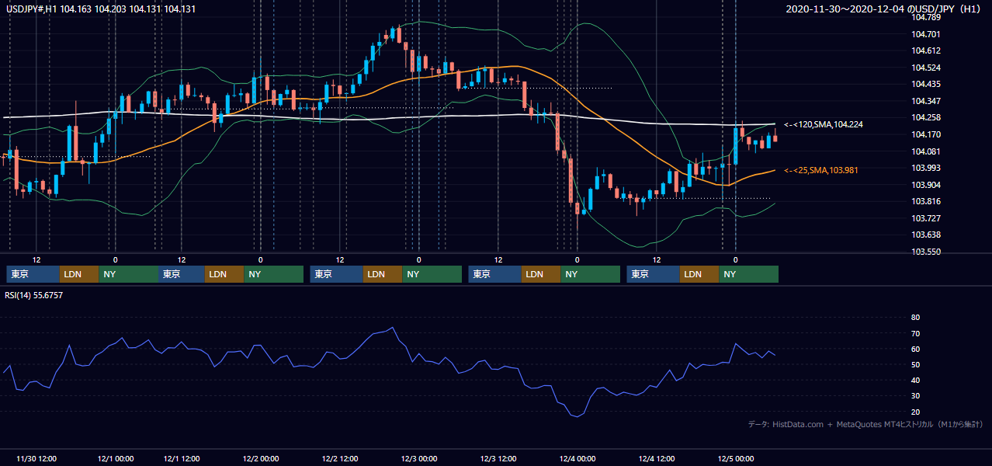Click the RSI 70 level label
The width and height of the screenshot is (992, 466).
coord(915,333)
